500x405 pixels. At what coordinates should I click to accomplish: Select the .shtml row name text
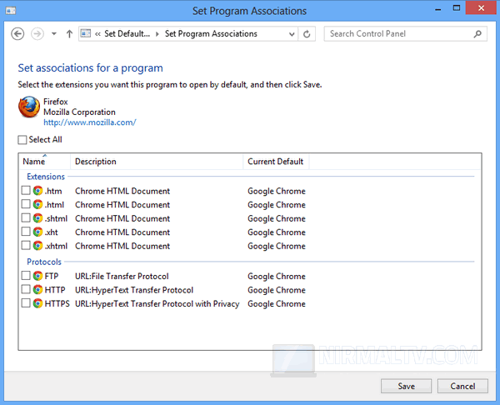point(56,218)
